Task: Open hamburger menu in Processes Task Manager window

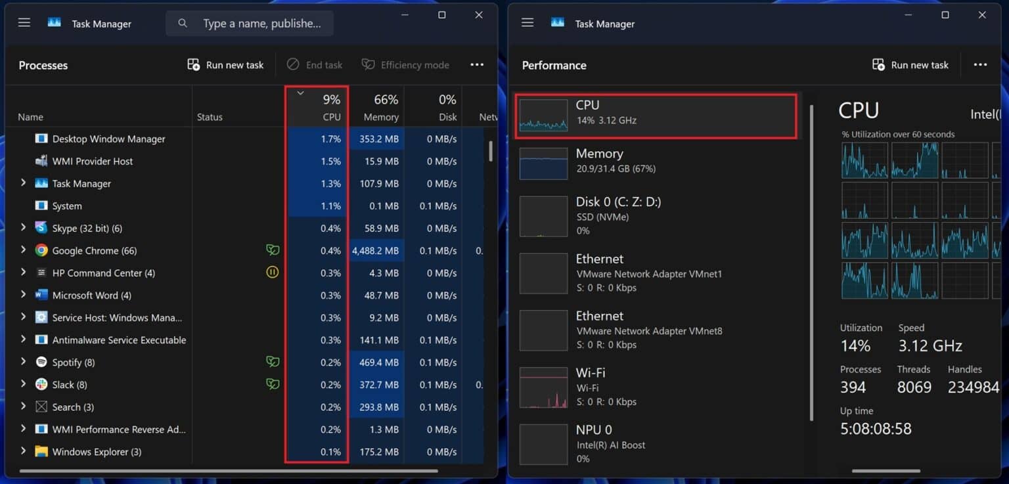Action: click(24, 23)
